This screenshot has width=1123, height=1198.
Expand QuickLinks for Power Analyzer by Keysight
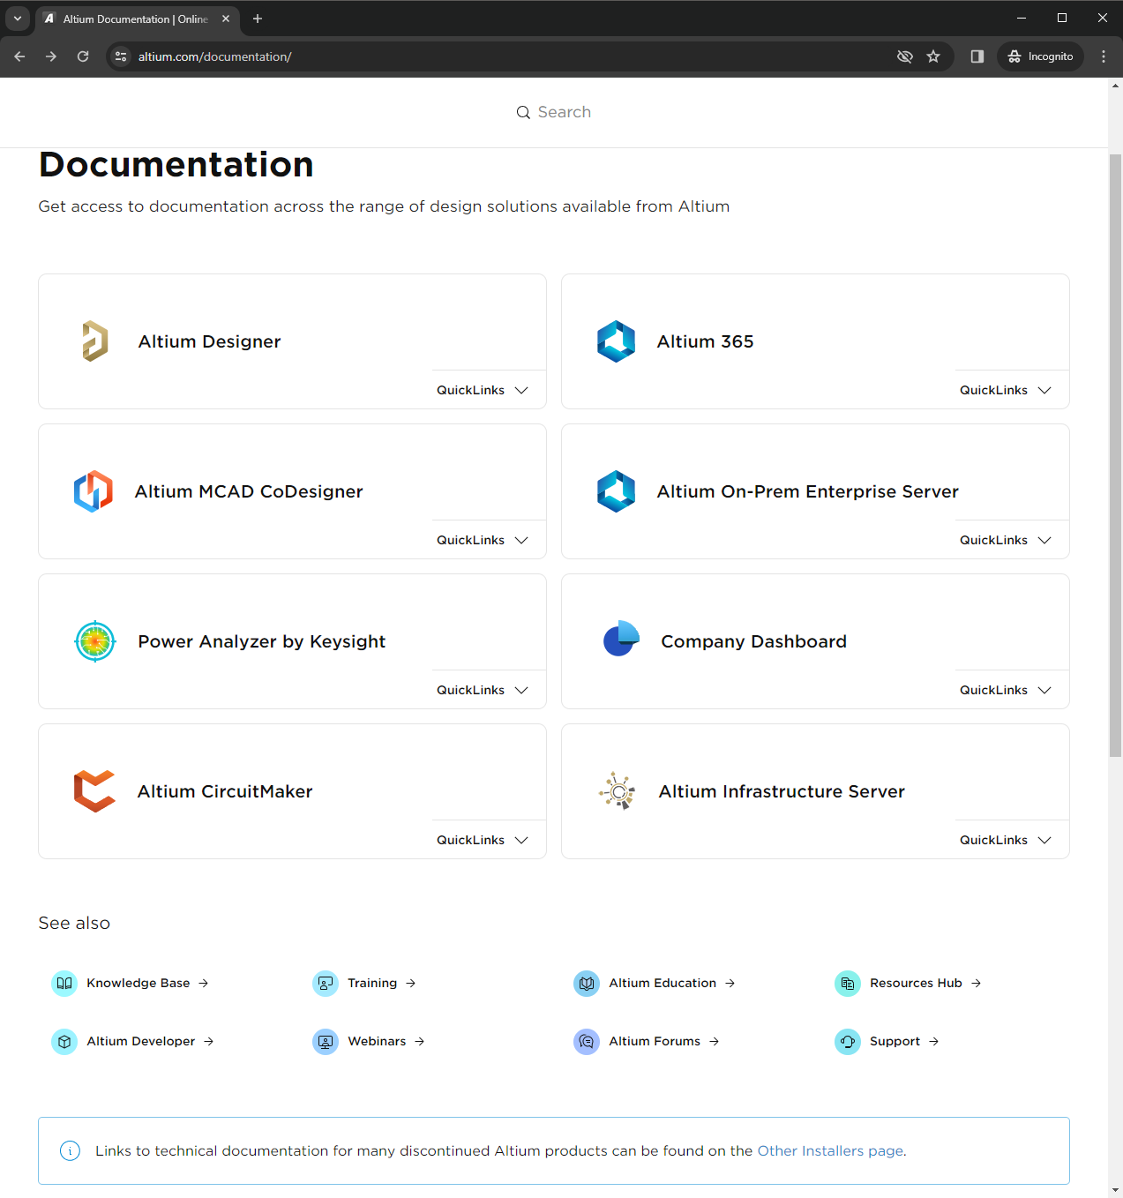(483, 690)
